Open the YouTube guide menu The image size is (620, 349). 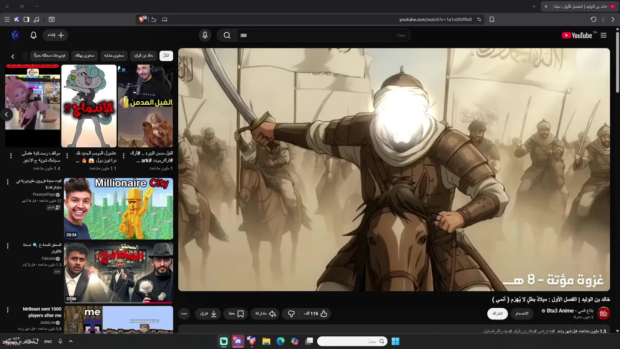tap(604, 35)
